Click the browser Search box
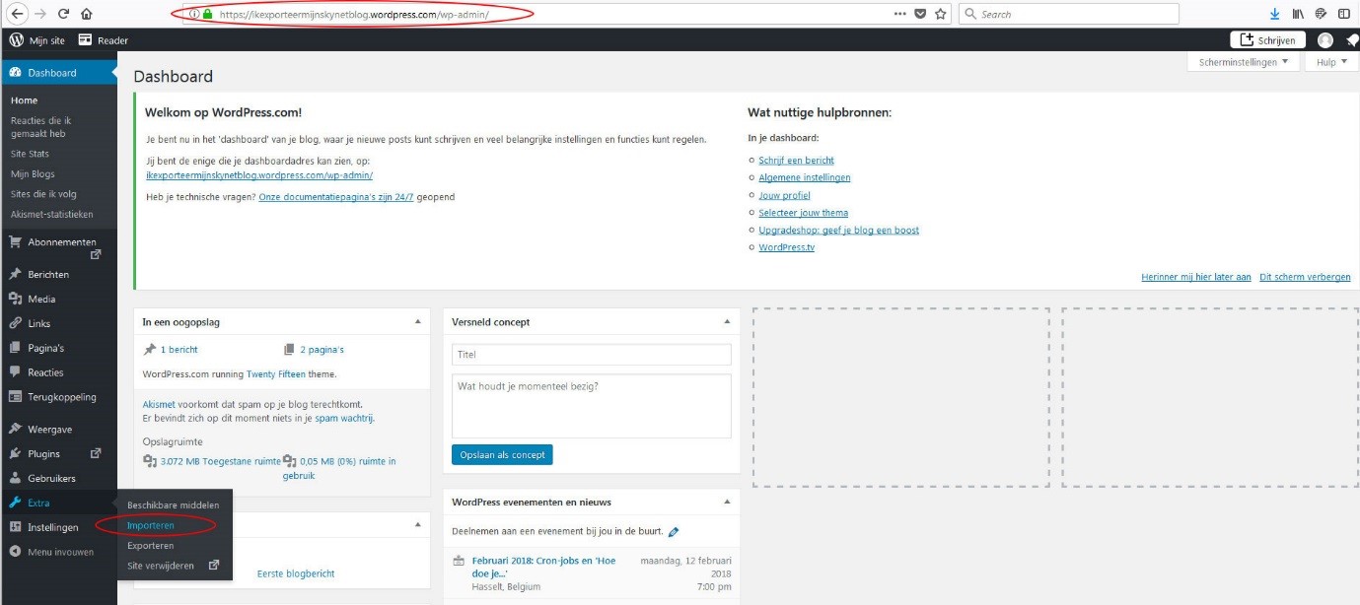 pyautogui.click(x=1069, y=14)
